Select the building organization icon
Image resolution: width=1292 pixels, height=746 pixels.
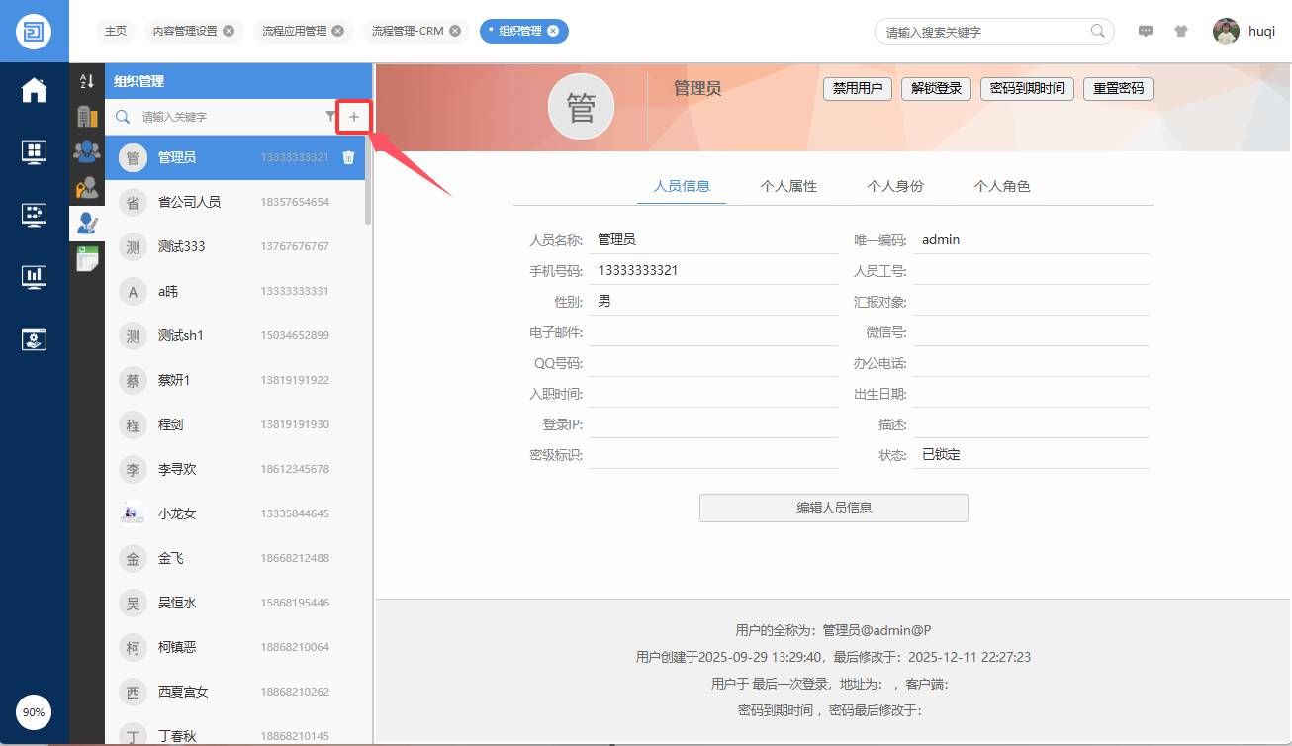pos(87,116)
